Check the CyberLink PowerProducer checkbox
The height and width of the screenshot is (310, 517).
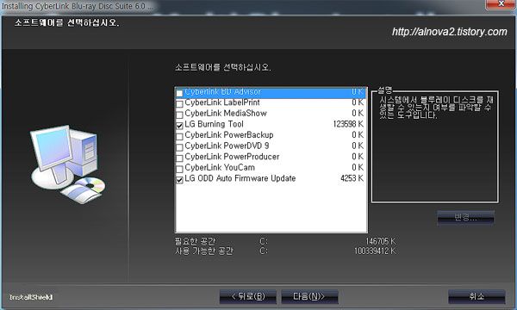coord(179,158)
